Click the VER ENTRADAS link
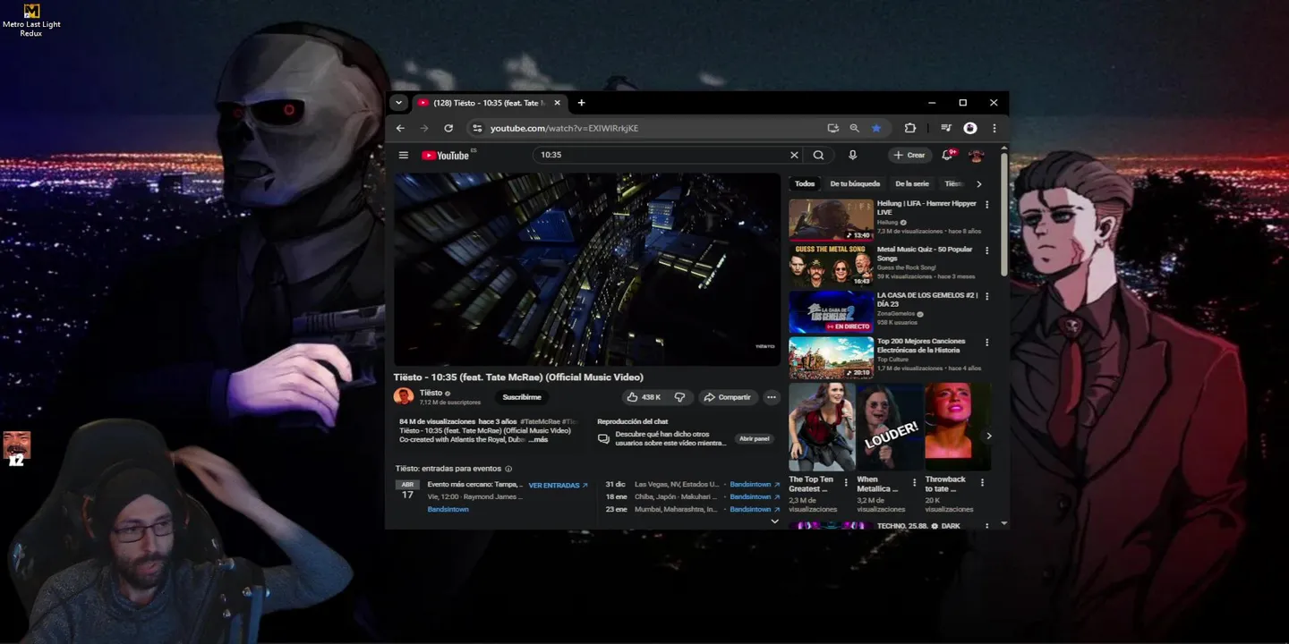 pos(558,486)
